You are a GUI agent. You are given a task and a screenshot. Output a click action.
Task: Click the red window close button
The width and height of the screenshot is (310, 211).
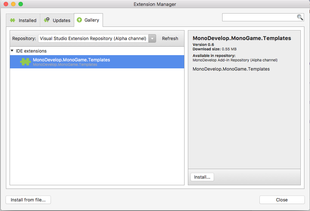click(6, 4)
